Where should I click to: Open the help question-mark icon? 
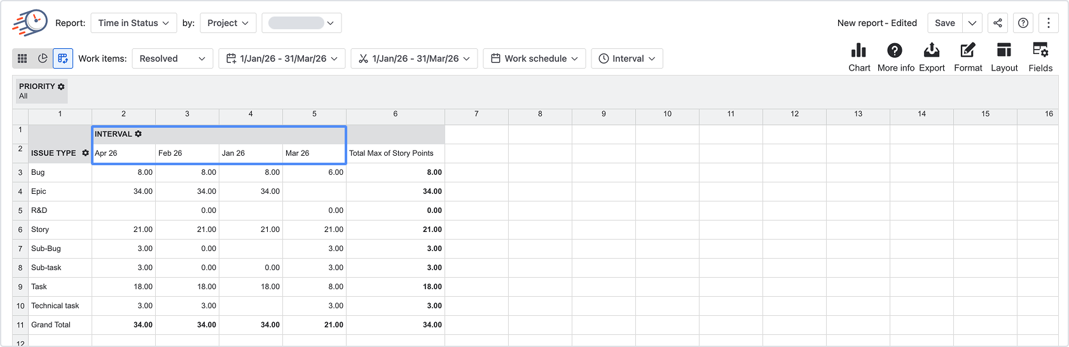[1023, 23]
